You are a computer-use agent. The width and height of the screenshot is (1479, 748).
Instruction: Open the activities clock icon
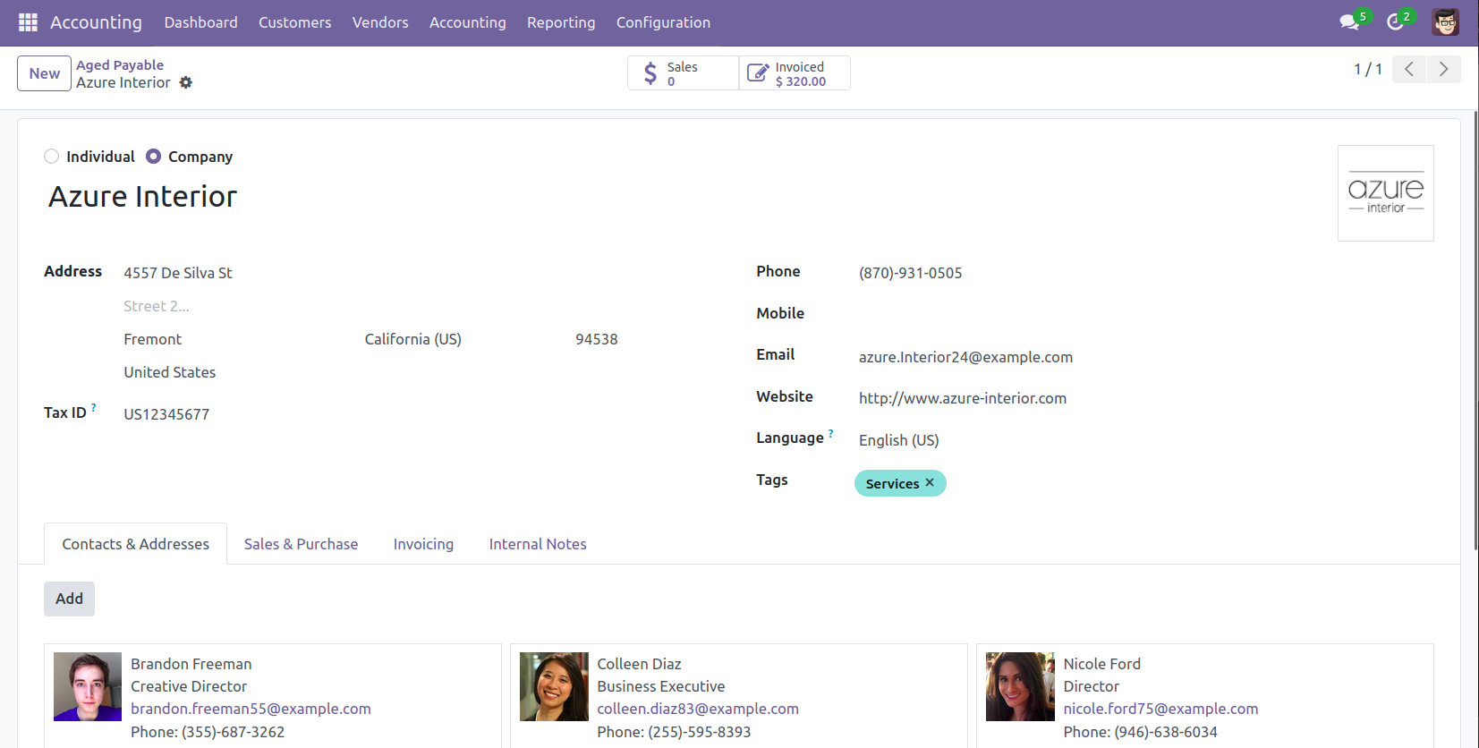[x=1395, y=22]
